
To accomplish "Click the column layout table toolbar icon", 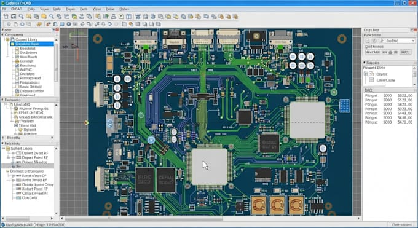I will 128,17.
